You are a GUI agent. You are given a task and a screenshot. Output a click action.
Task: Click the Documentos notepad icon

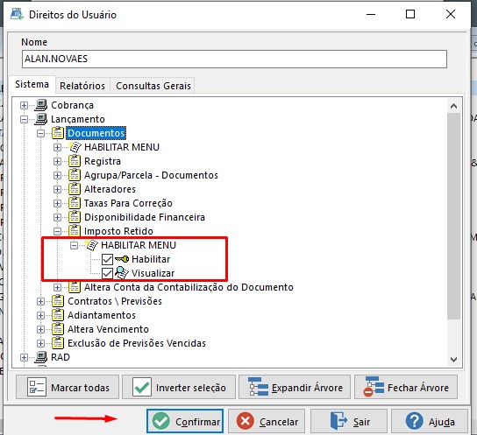pyautogui.click(x=58, y=133)
